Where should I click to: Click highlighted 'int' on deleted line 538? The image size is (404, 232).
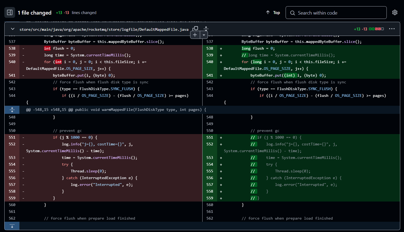47,48
